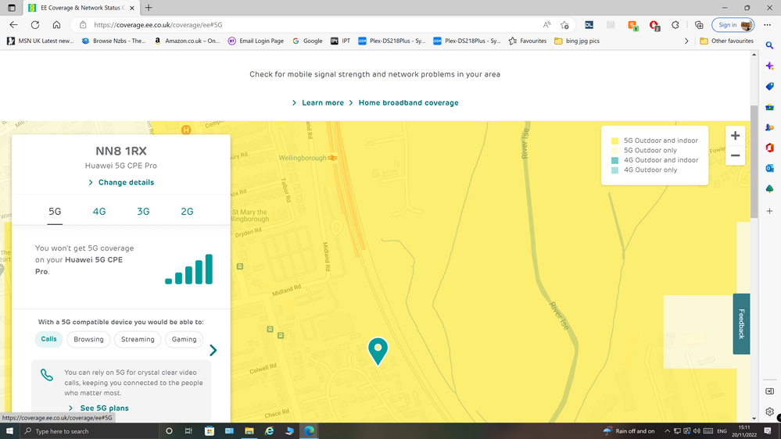This screenshot has height=439, width=781.
Task: Click the teal location pin on the map
Action: pyautogui.click(x=378, y=351)
